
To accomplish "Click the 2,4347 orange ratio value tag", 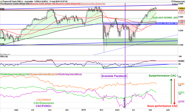I will coord(181,84).
